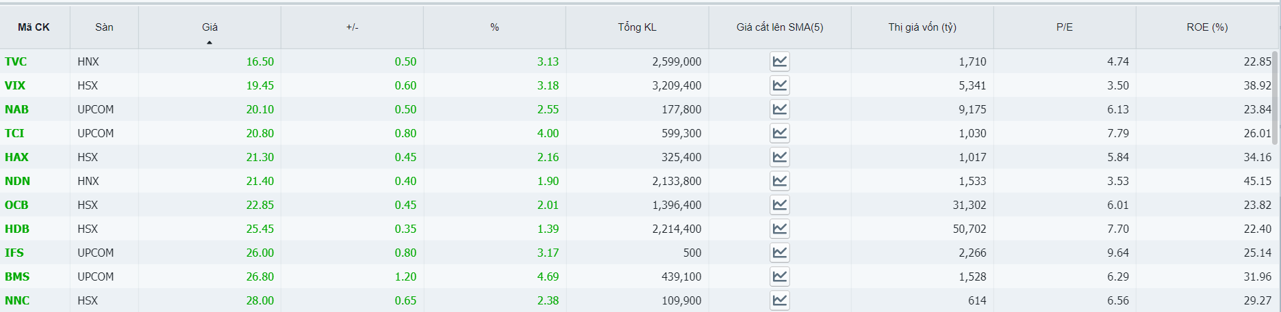The height and width of the screenshot is (312, 1281).
Task: Sort by ROE (%) column header
Action: click(x=1206, y=27)
